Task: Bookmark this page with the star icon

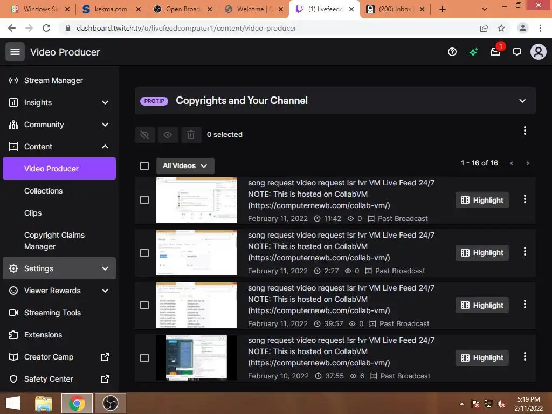Action: (x=501, y=28)
